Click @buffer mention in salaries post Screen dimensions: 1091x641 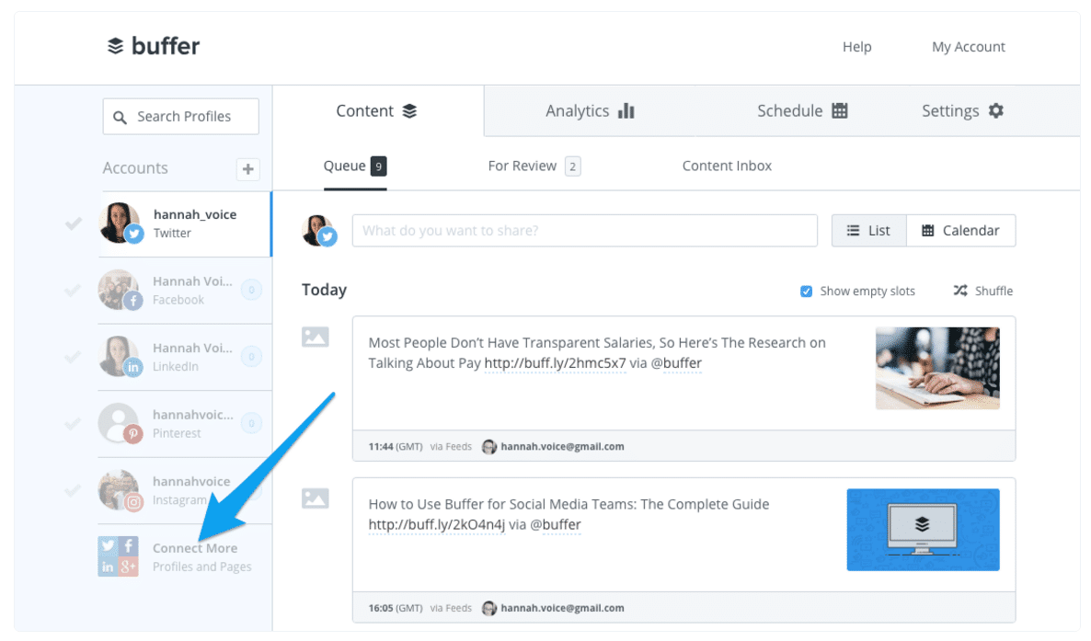675,363
